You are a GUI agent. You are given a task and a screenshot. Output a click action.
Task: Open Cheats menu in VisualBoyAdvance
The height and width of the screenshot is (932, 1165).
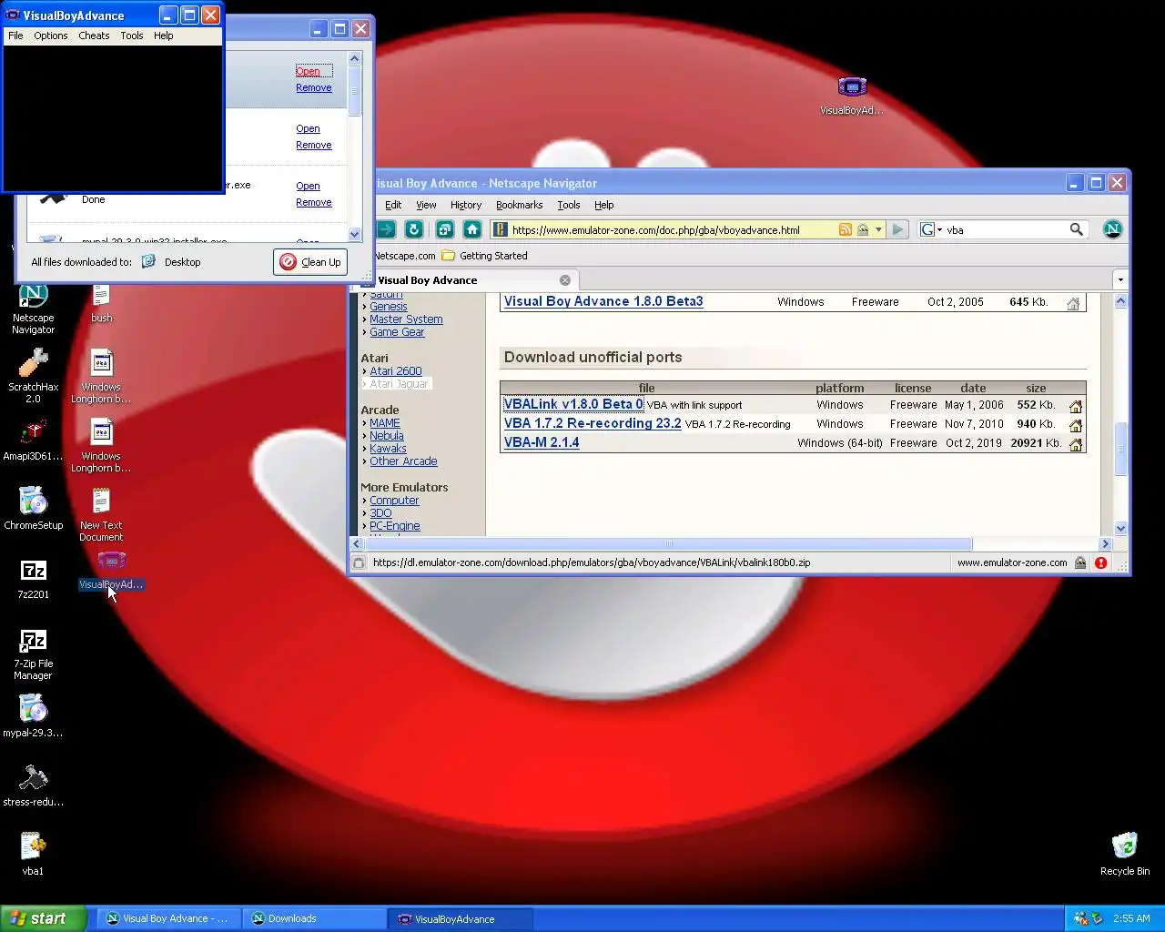click(x=94, y=35)
